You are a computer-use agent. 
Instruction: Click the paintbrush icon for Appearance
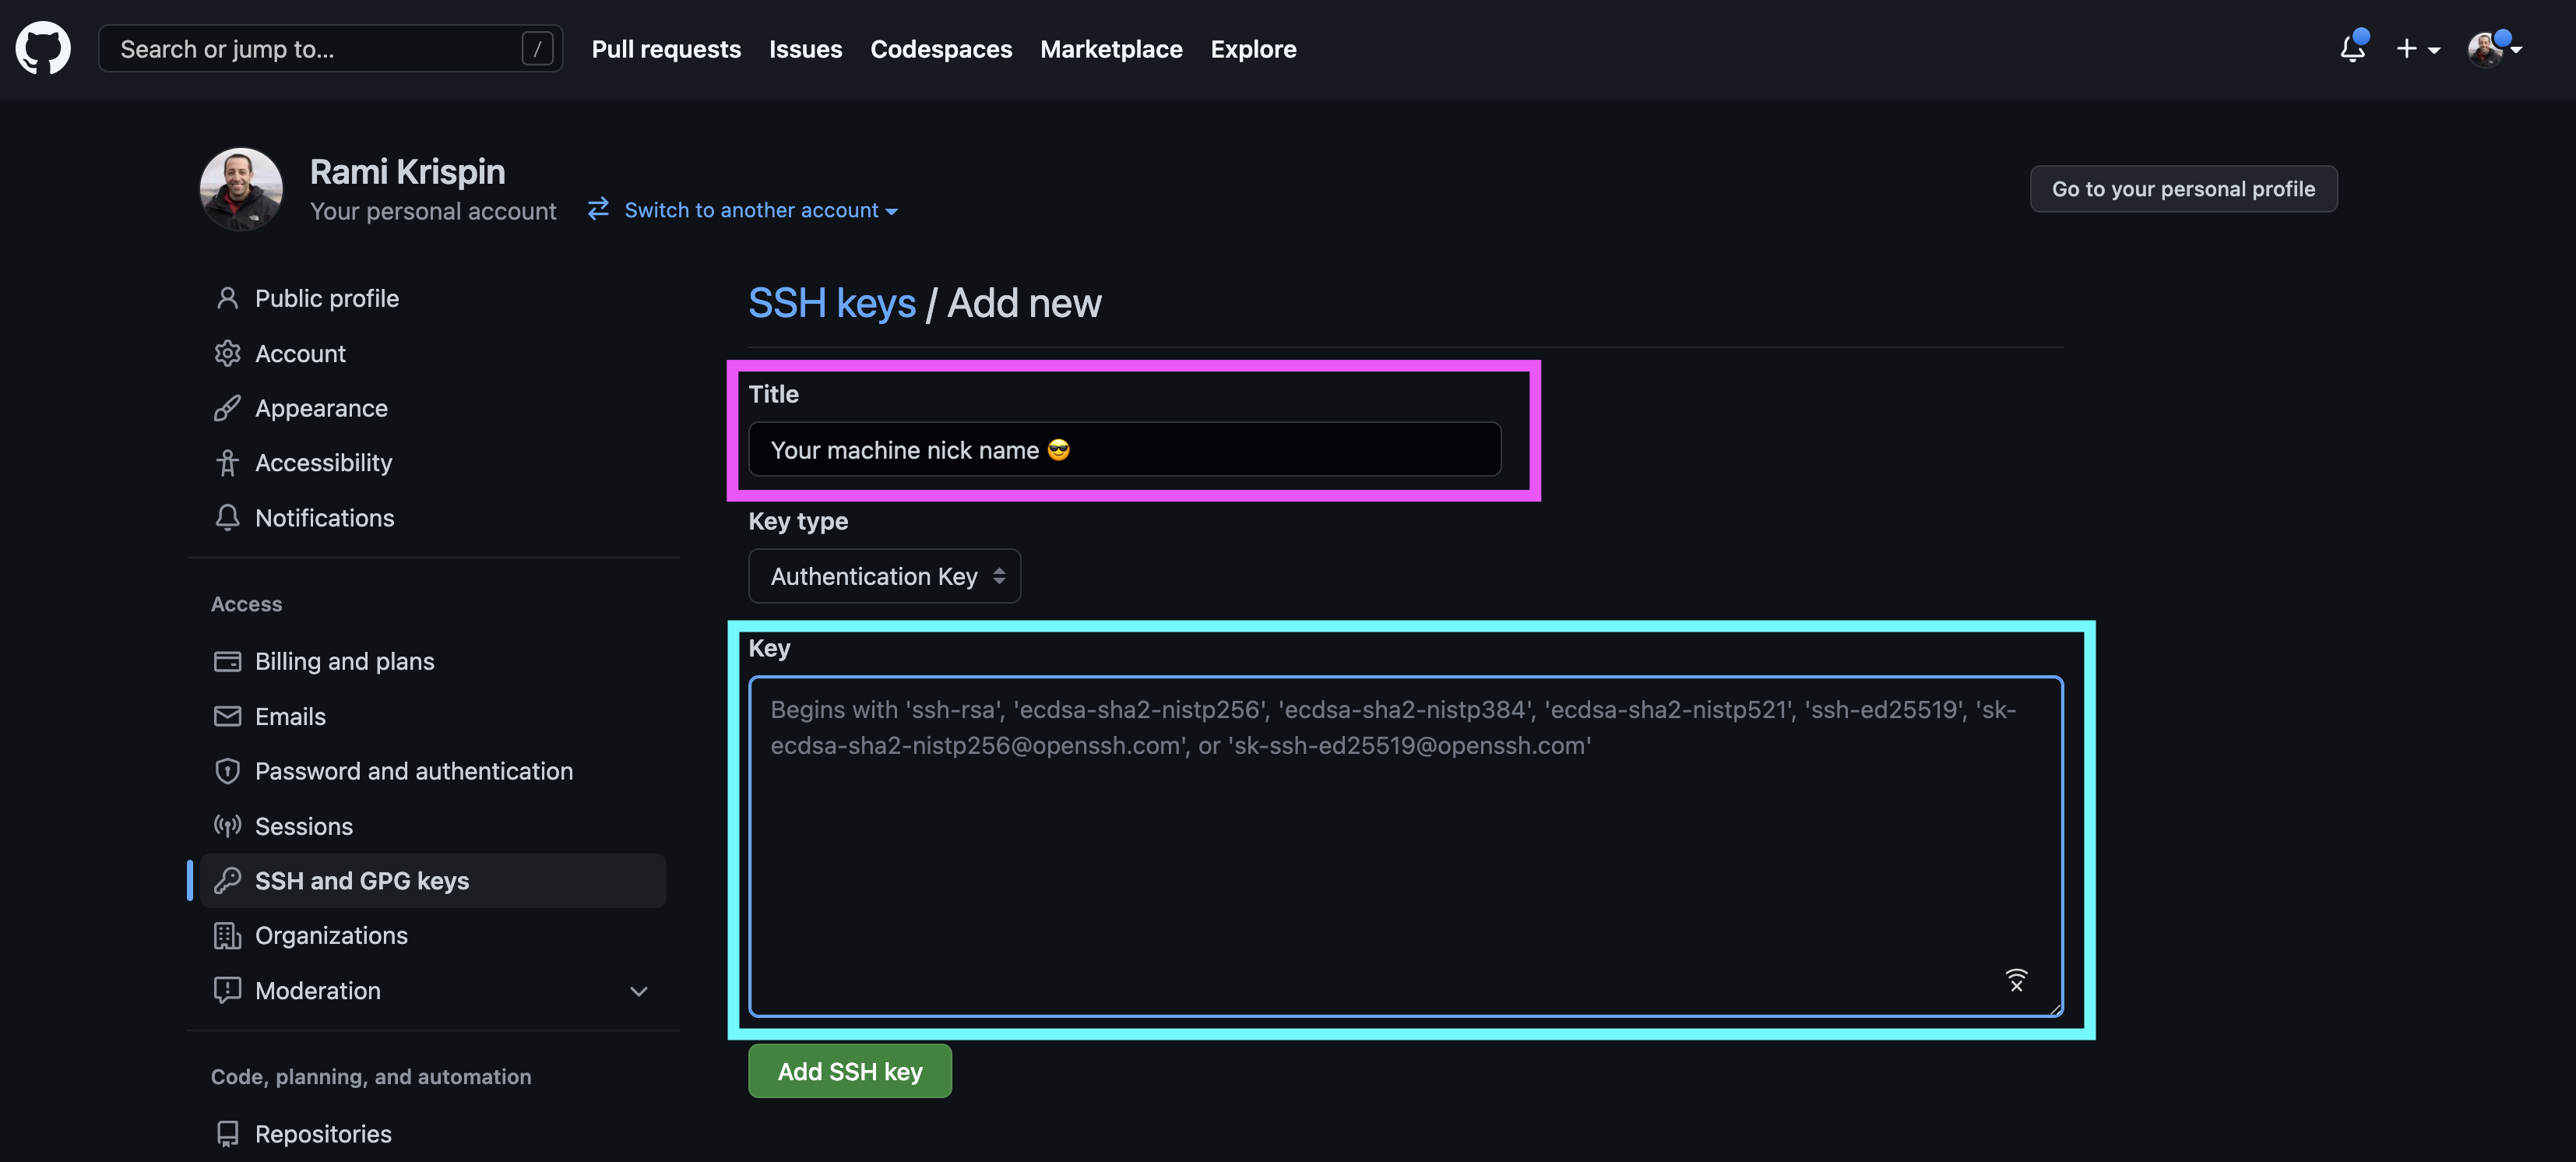click(x=227, y=408)
